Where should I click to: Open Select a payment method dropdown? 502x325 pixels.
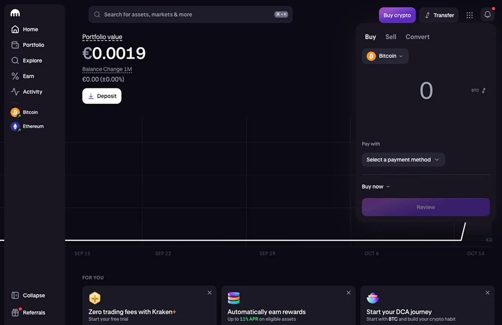click(403, 160)
